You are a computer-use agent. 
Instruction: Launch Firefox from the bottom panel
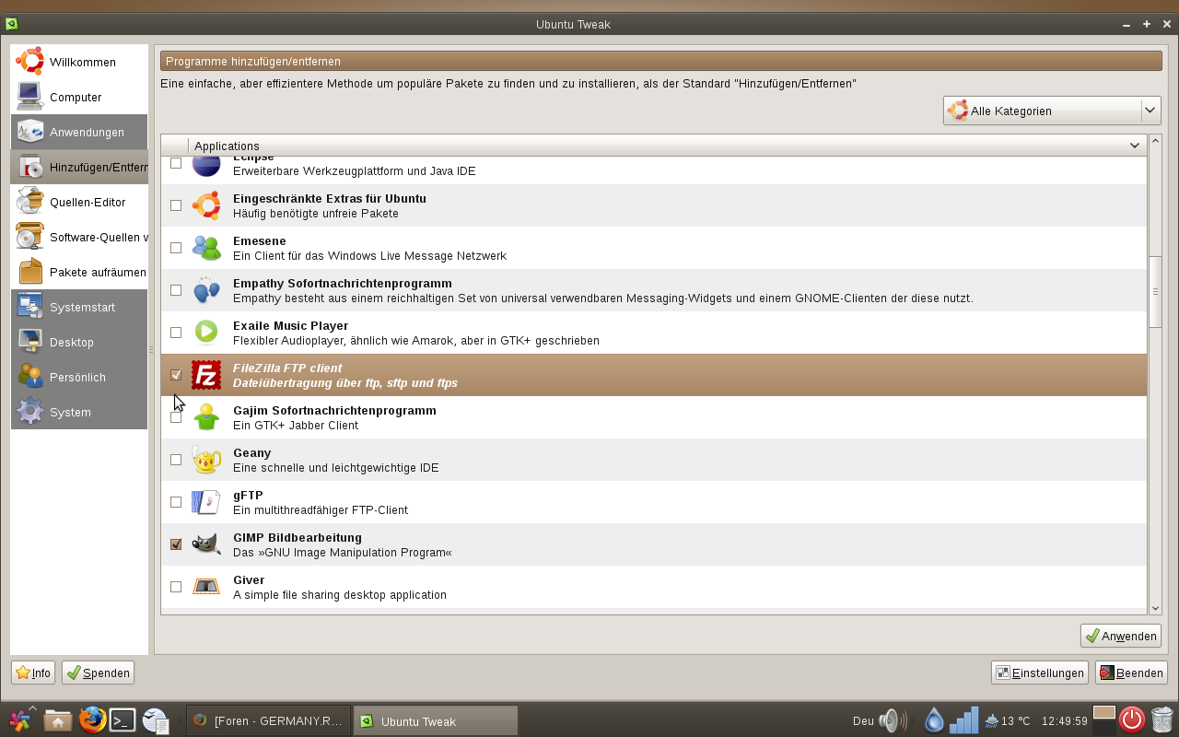(92, 719)
